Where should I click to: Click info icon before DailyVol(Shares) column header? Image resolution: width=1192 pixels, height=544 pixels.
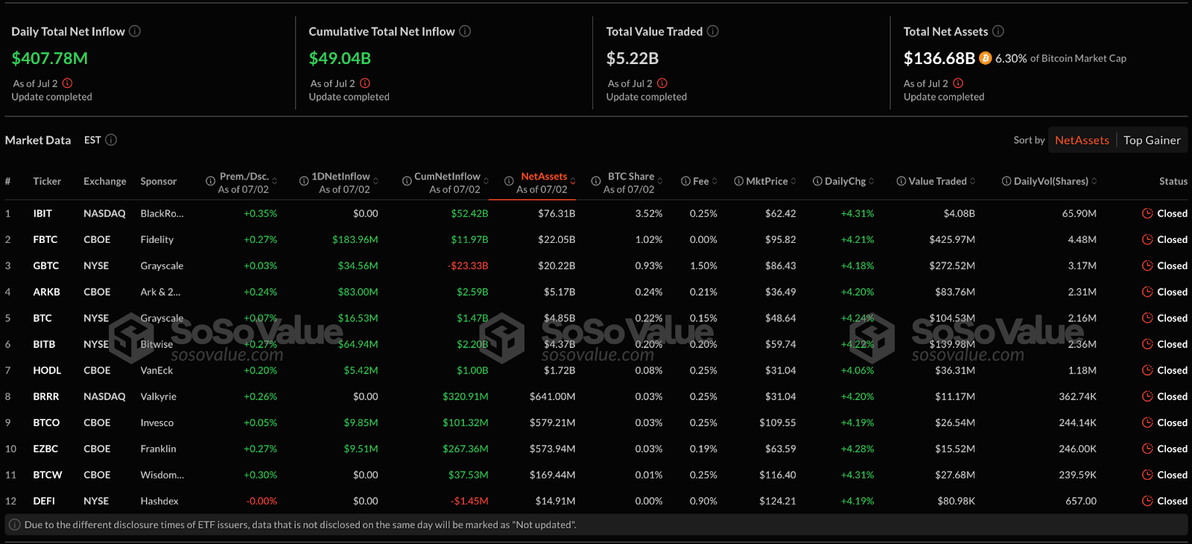(1006, 181)
